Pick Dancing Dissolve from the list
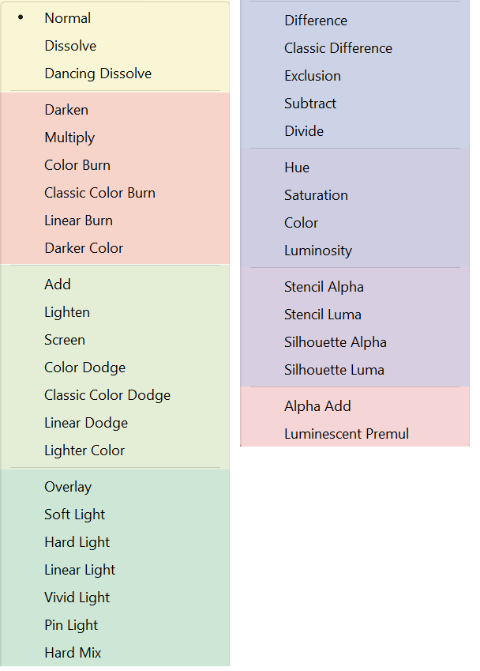 pos(98,74)
